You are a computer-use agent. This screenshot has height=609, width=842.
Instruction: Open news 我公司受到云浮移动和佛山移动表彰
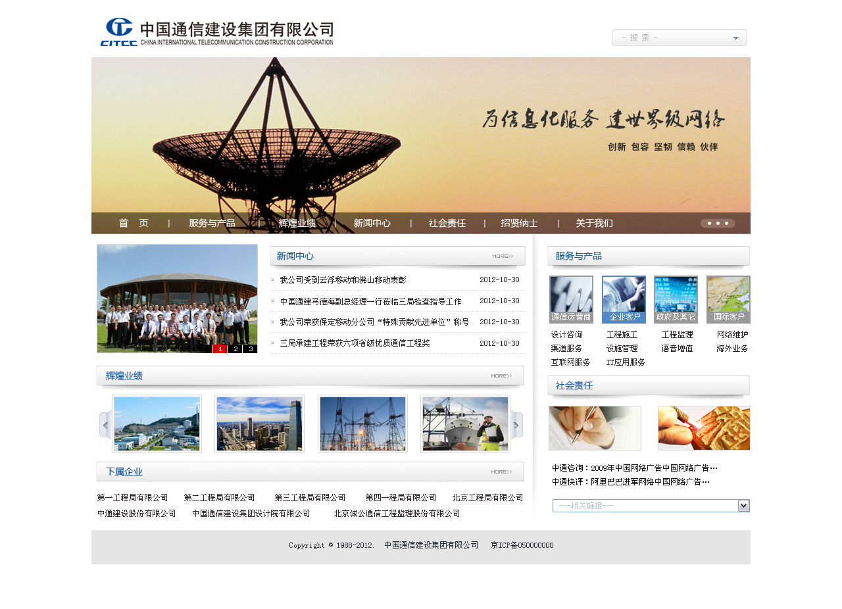343,280
